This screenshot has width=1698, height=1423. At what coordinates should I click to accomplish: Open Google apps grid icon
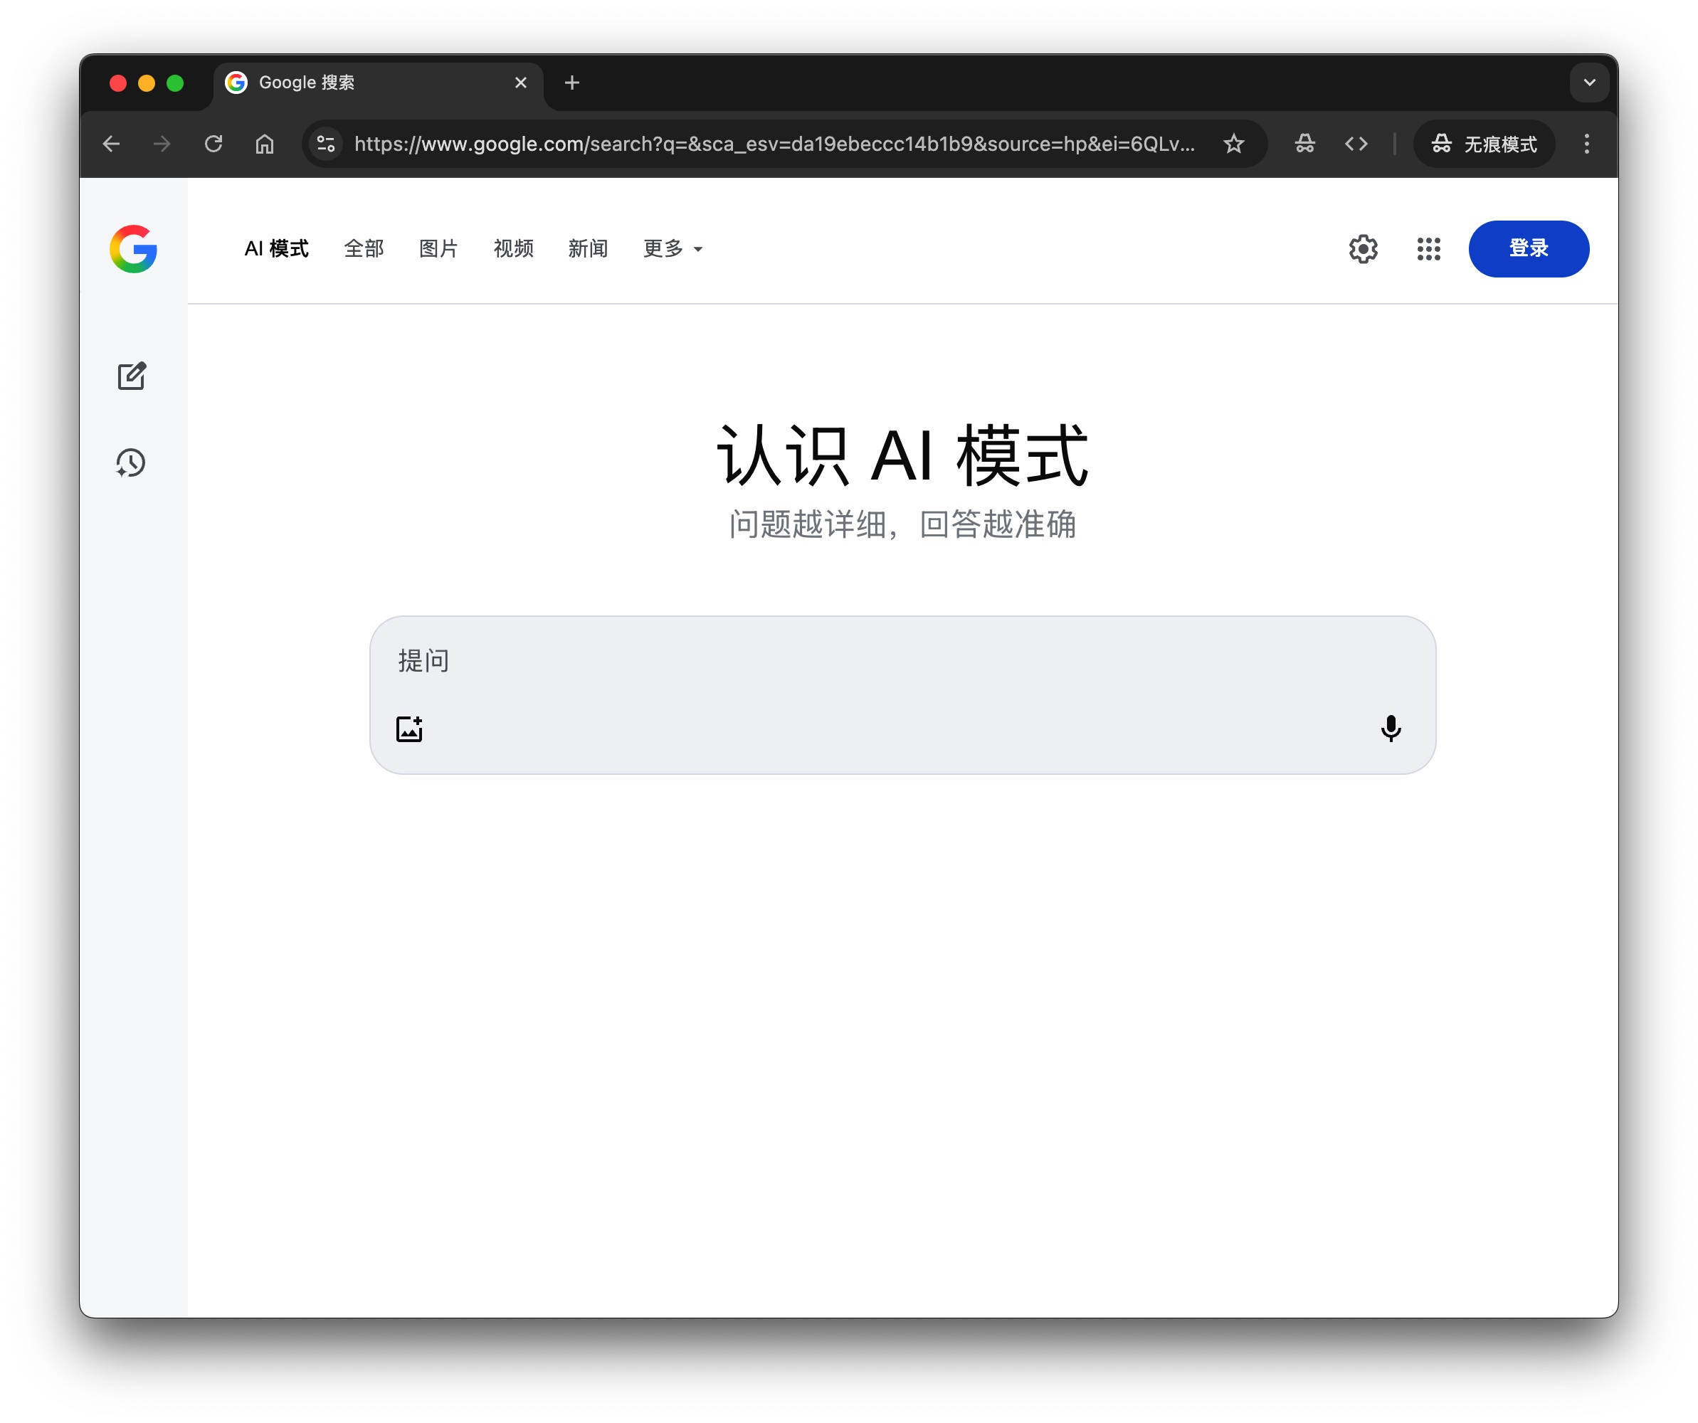coord(1428,249)
